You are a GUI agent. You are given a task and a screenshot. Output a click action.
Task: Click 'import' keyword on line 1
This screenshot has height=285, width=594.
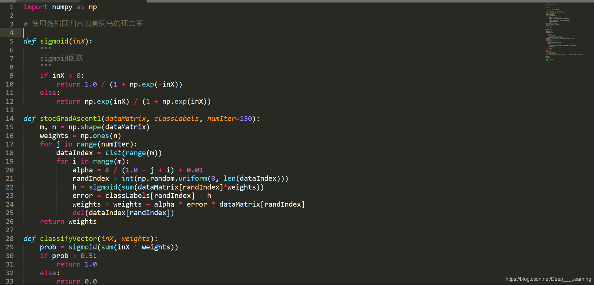(36, 7)
